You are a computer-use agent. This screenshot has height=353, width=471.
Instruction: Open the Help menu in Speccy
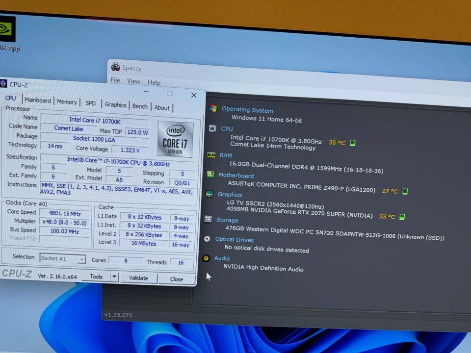pos(154,82)
